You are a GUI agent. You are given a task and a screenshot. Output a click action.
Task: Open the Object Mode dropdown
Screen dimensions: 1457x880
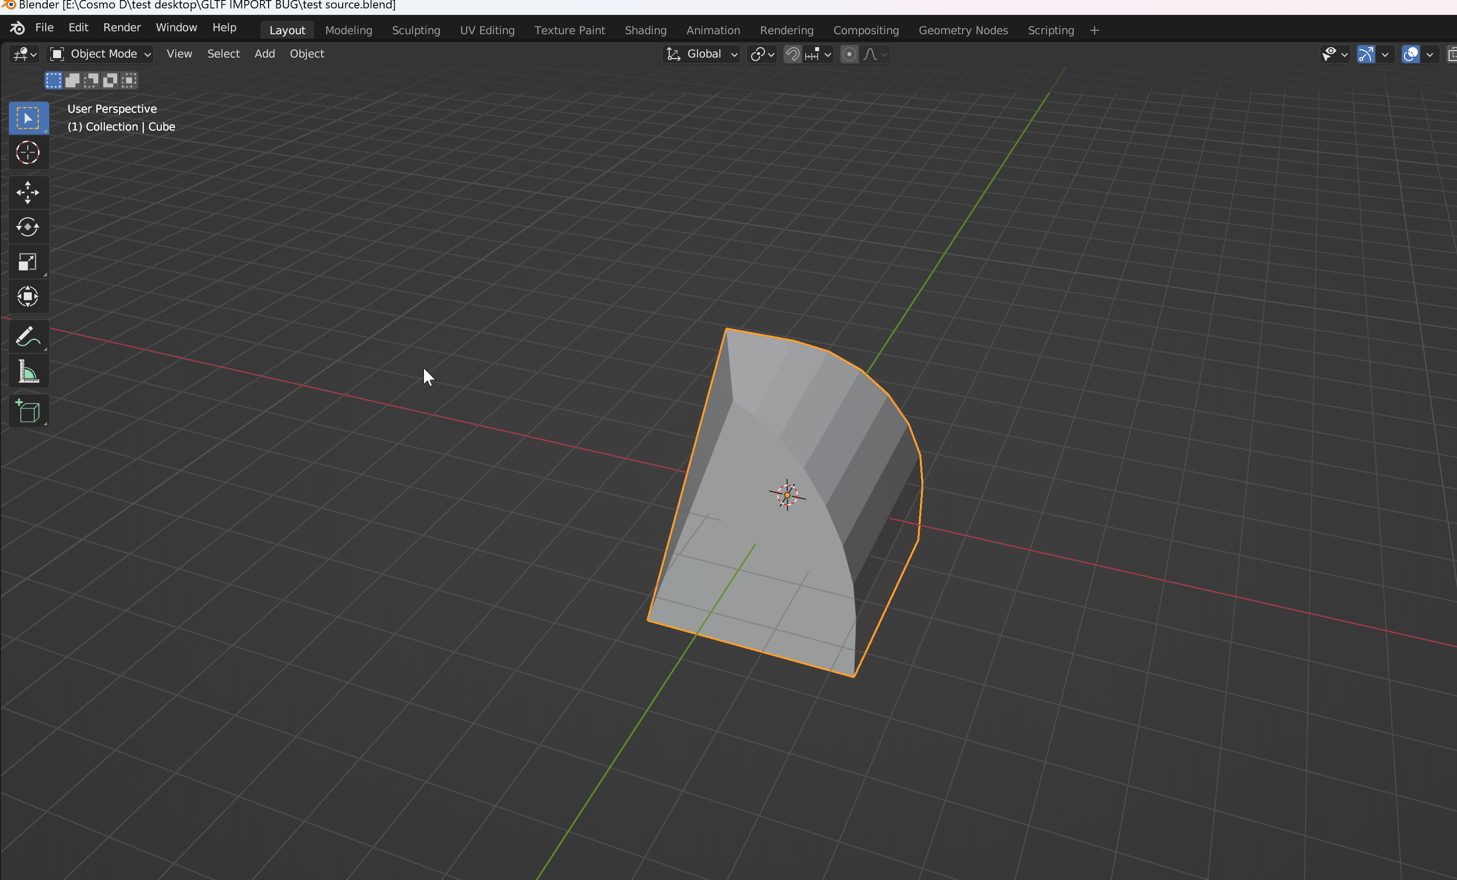click(99, 54)
